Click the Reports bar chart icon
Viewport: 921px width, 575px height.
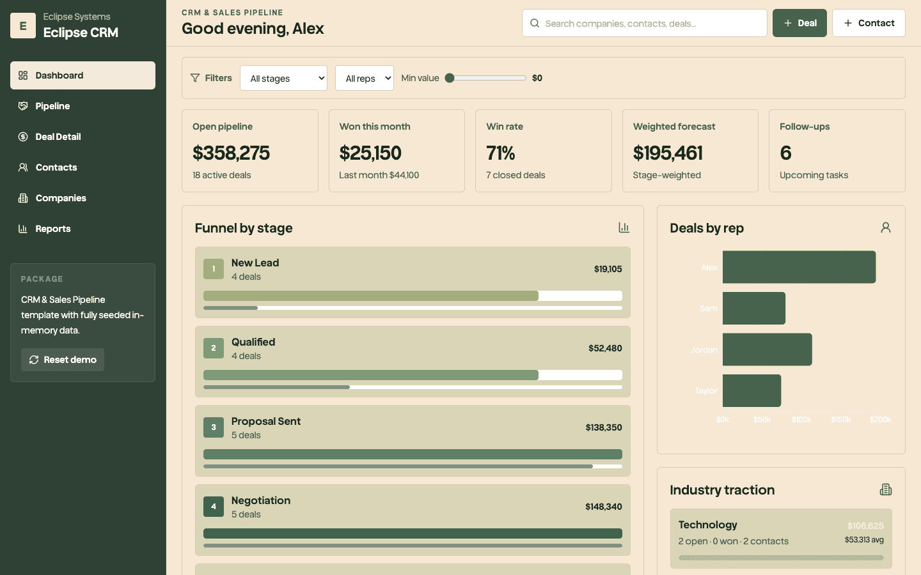pyautogui.click(x=23, y=229)
